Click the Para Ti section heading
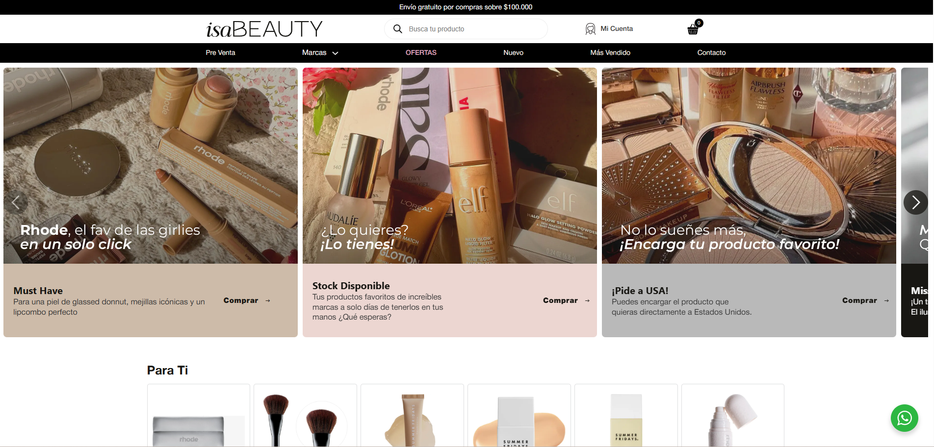934x447 pixels. [167, 370]
